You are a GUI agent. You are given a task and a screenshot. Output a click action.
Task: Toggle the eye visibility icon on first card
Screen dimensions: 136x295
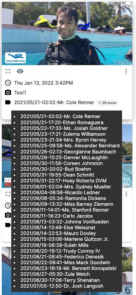coord(20,71)
